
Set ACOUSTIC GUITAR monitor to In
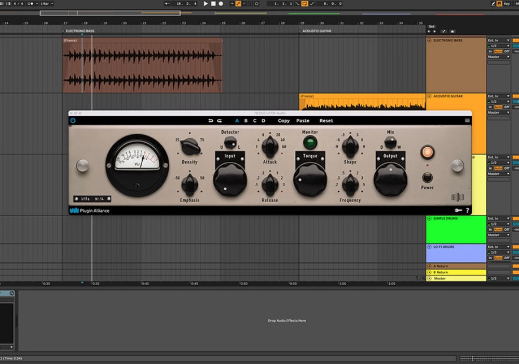[x=490, y=107]
